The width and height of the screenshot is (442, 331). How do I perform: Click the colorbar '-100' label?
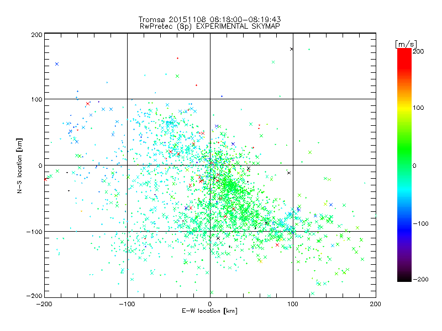click(x=420, y=223)
